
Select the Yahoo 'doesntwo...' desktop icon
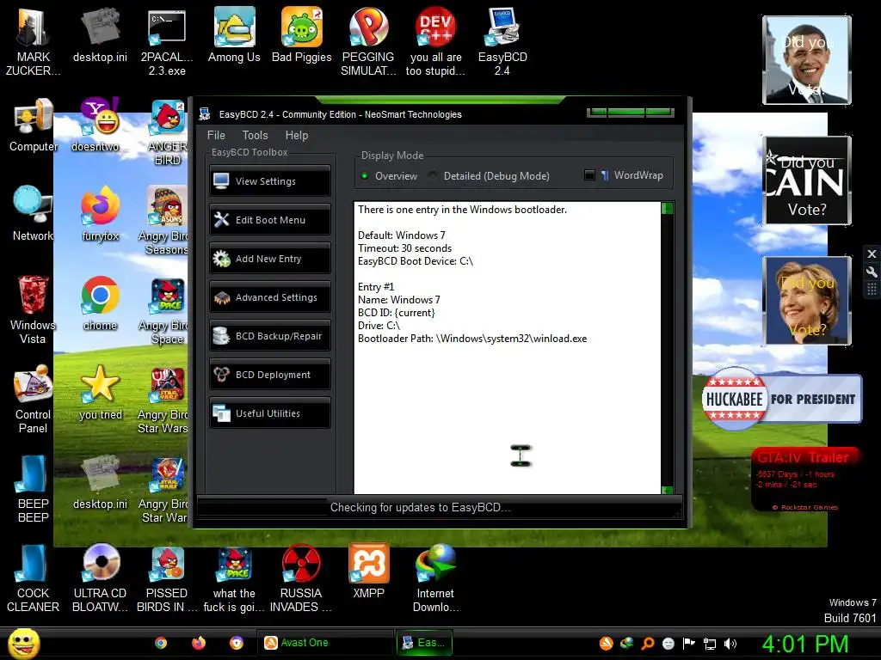coord(100,125)
